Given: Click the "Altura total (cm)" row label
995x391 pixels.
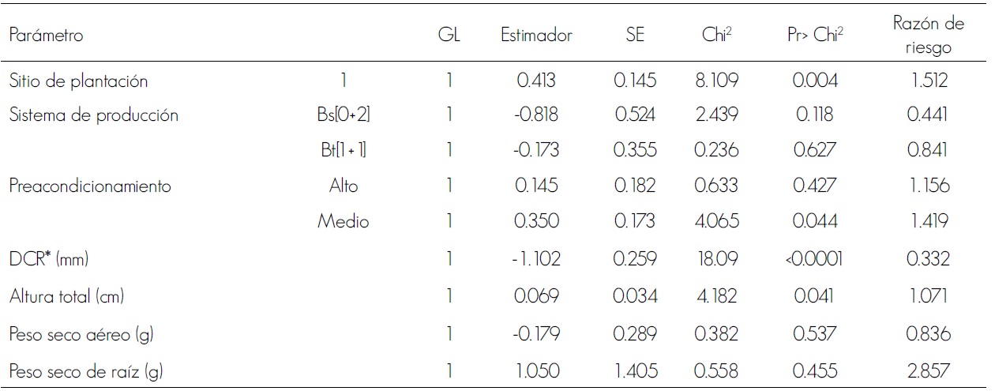Looking at the screenshot, I should click(x=67, y=298).
